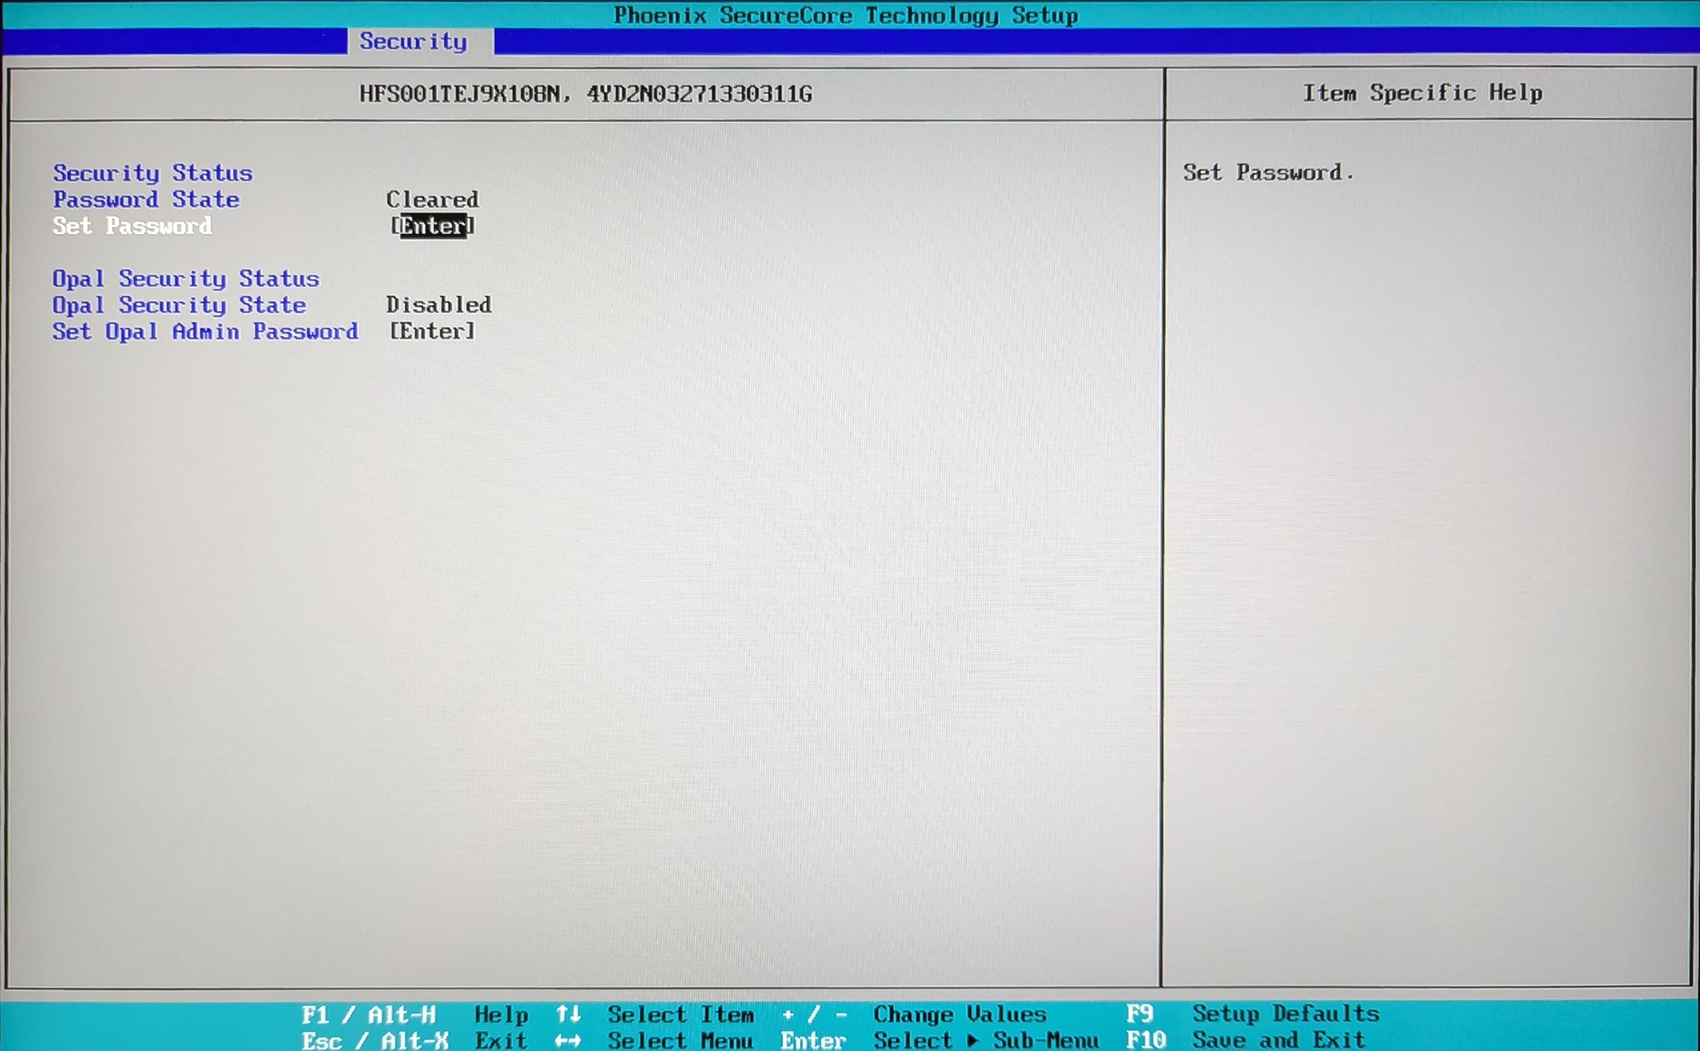
Task: Click the left/right arrows Select Menu icon
Action: tap(568, 1041)
